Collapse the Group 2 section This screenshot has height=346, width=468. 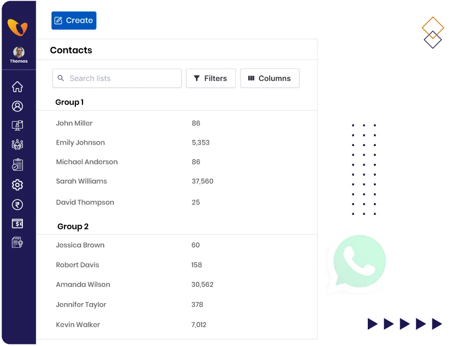(73, 226)
